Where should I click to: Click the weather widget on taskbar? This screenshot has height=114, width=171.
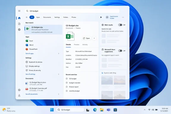[9, 110]
